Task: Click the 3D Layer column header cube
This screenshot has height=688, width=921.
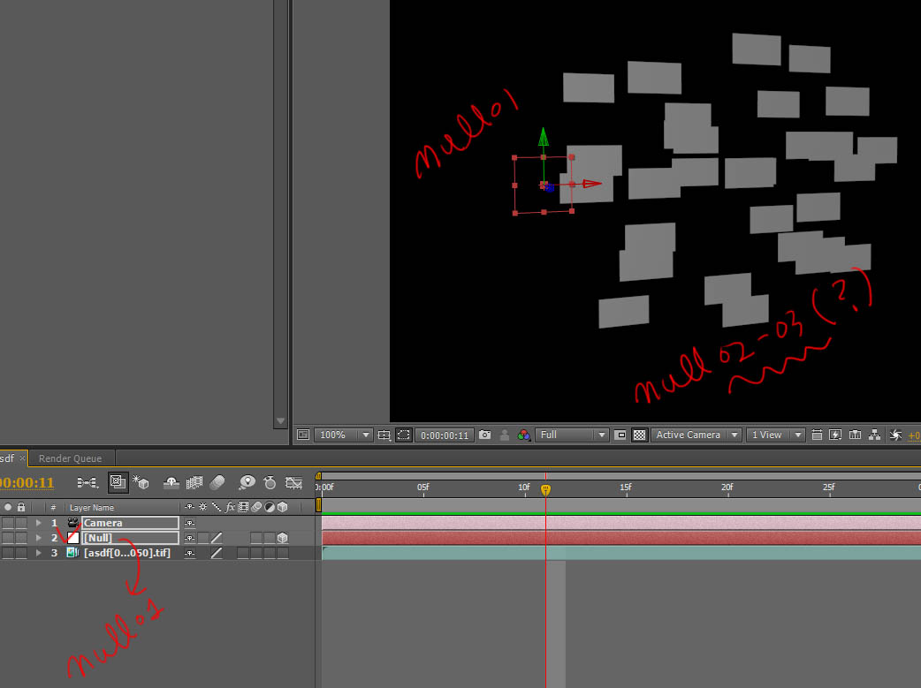Action: point(283,507)
